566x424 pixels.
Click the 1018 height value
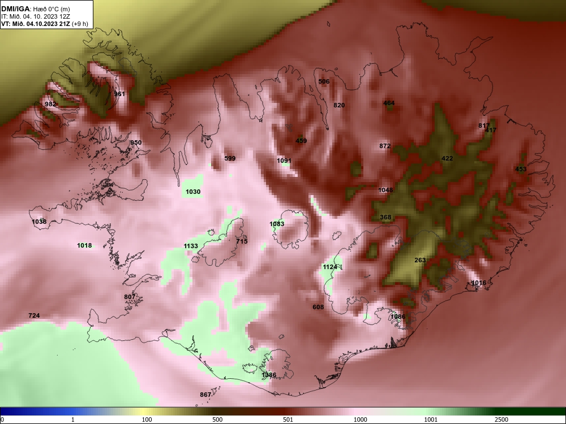point(84,245)
